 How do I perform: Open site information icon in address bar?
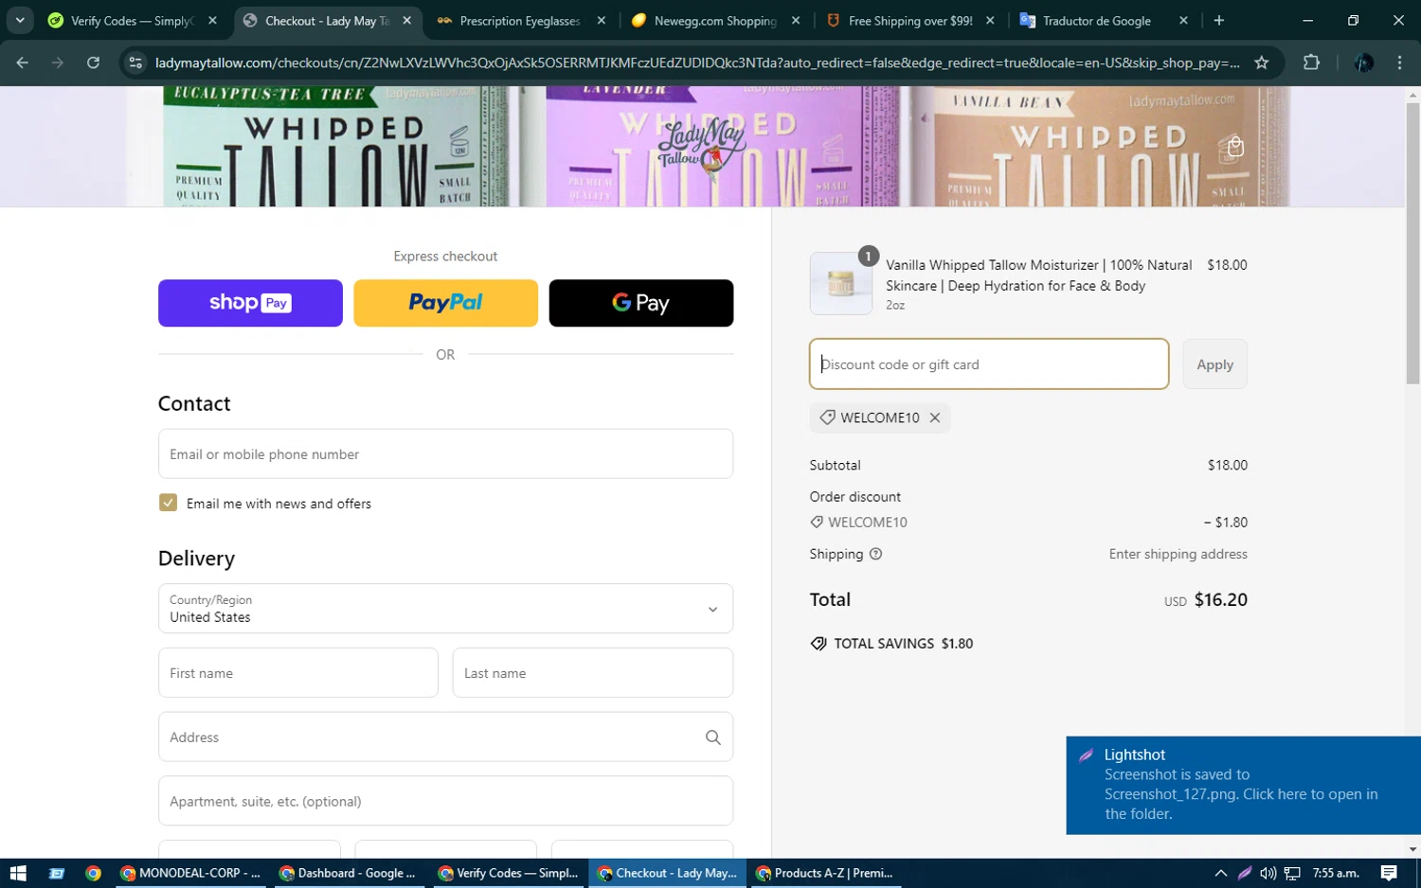(x=135, y=62)
